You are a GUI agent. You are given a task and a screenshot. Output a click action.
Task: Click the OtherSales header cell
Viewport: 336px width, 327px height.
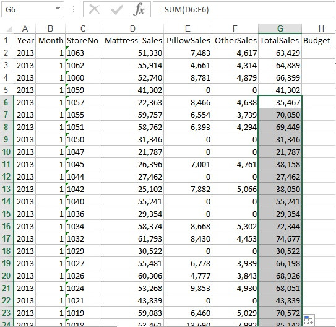[x=235, y=40]
